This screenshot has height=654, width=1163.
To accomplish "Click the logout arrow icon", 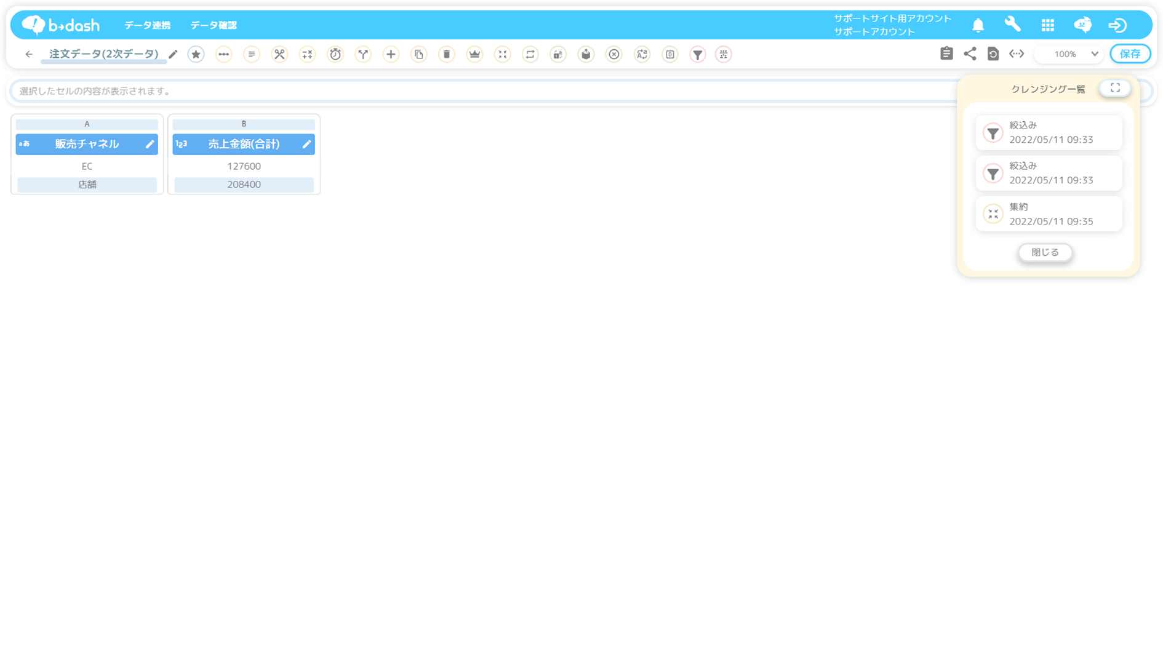I will pos(1117,25).
